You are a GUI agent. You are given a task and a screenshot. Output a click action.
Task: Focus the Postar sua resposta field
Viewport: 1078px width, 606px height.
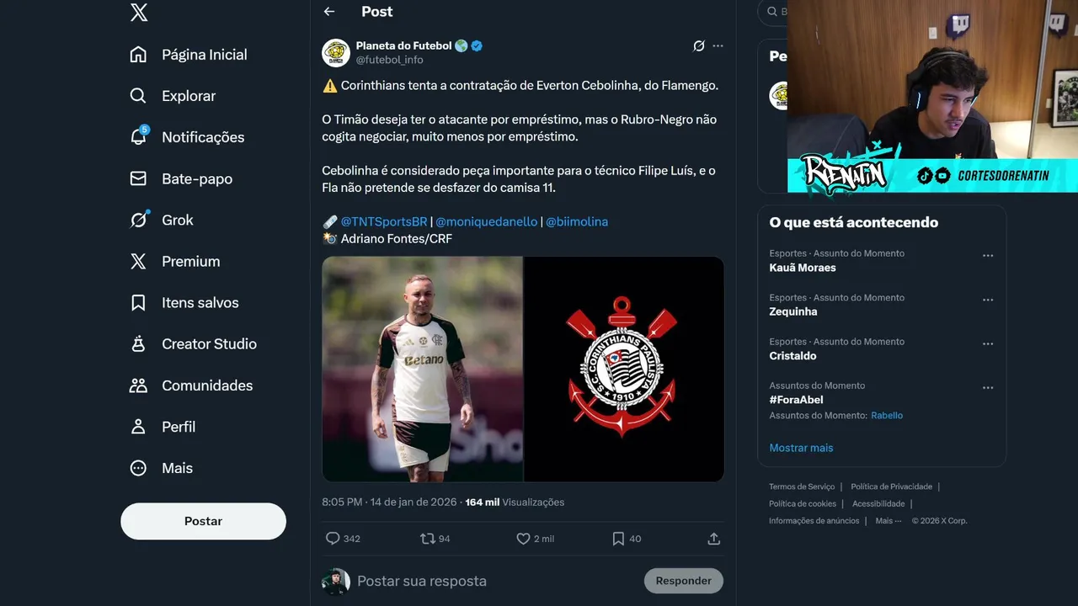click(x=495, y=581)
